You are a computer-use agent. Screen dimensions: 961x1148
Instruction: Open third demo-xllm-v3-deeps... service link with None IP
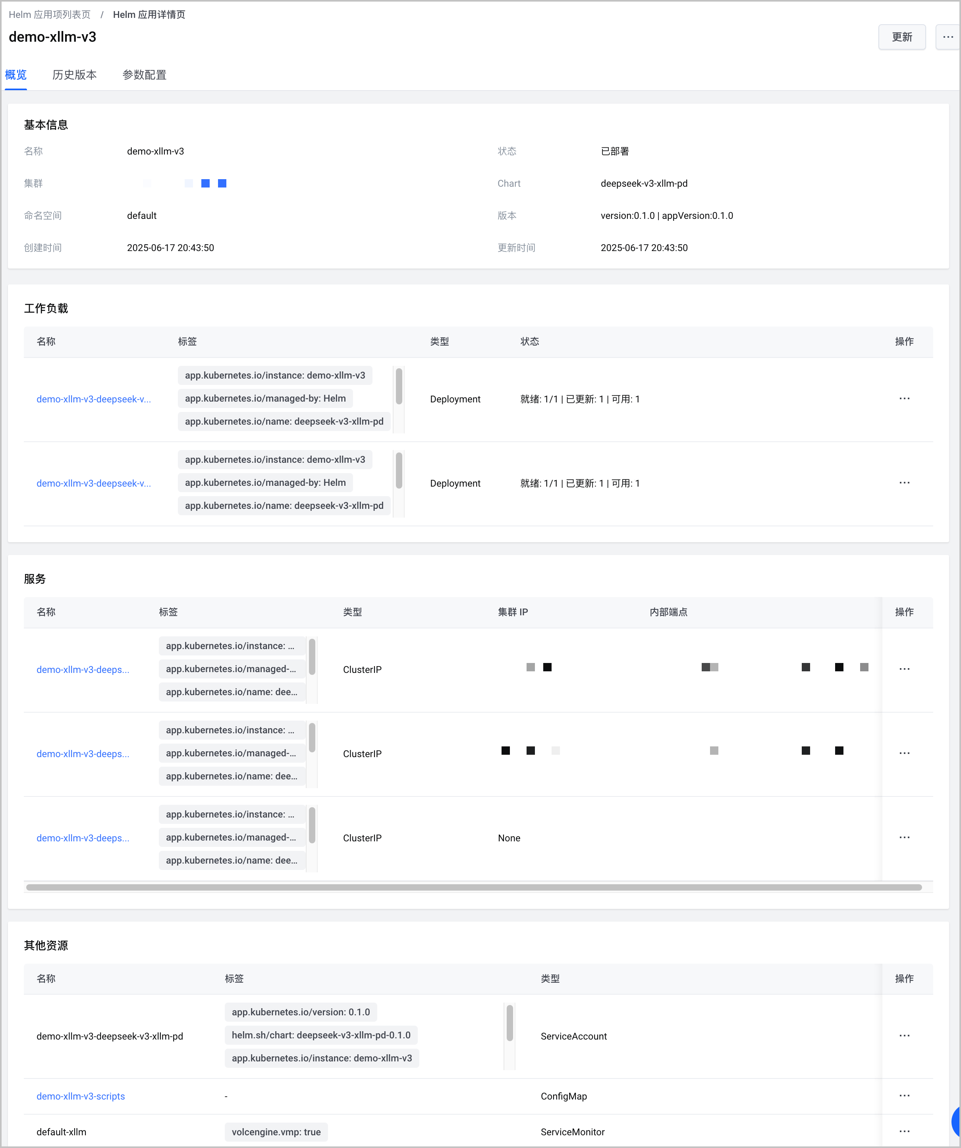click(x=83, y=838)
